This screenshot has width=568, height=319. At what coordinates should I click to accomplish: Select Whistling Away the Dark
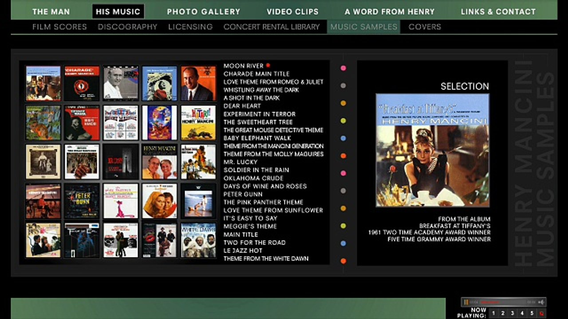[x=261, y=89]
